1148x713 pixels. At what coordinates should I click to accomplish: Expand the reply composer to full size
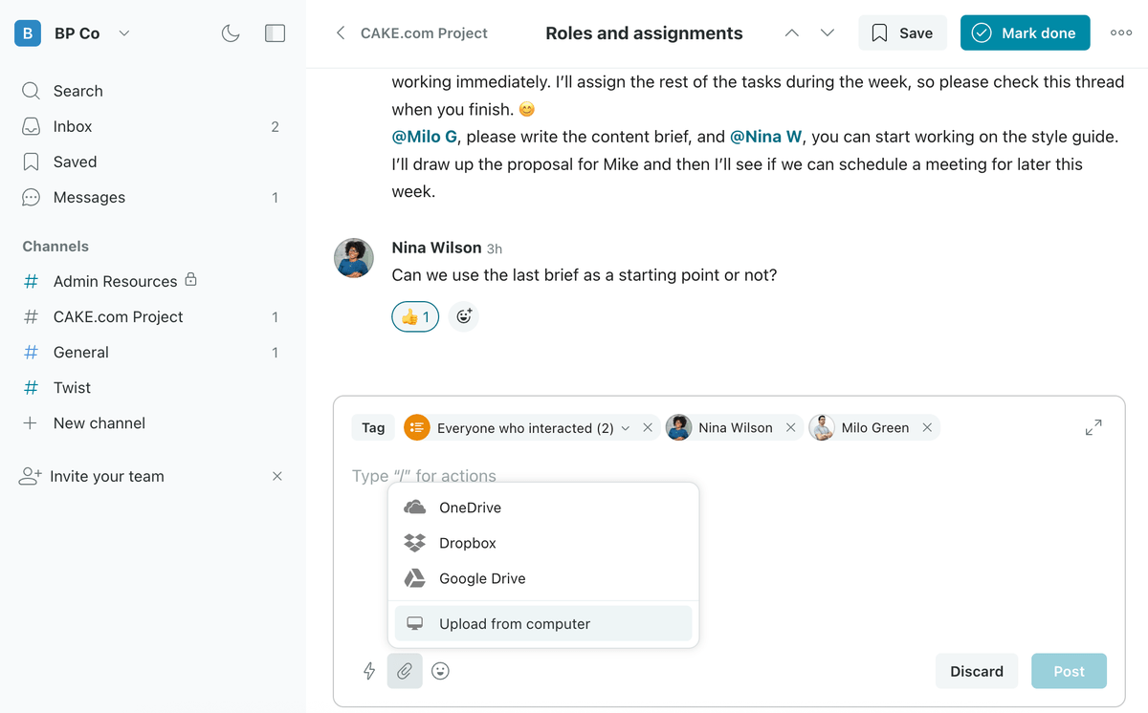click(x=1093, y=427)
